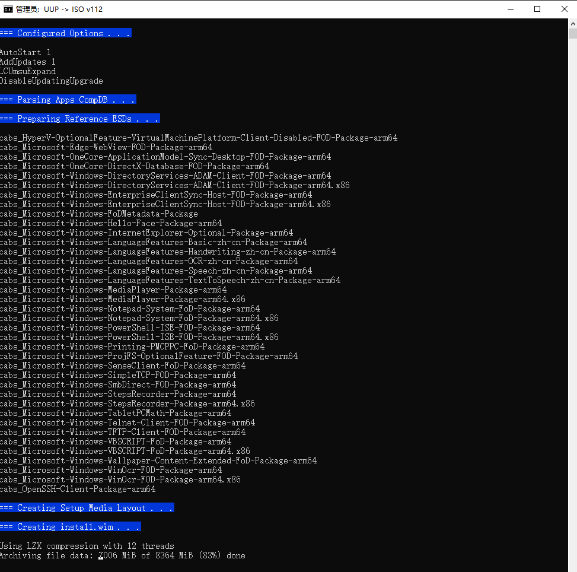
Task: Click the 'Creating install.wim' header
Action: point(70,527)
